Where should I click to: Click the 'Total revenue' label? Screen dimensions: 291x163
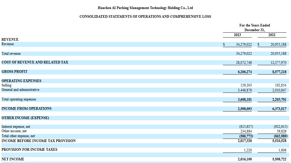click(11, 54)
